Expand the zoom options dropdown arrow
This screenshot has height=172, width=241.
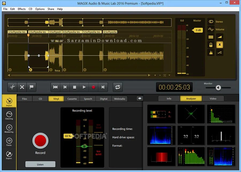point(170,75)
